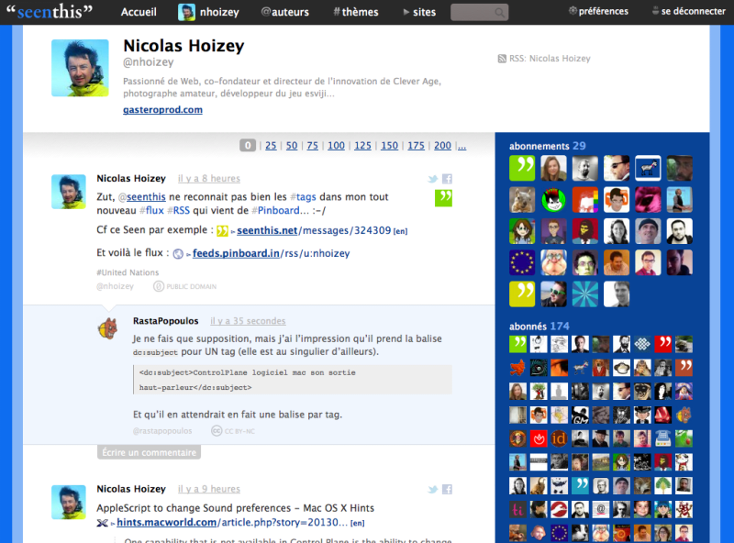Click yellow quote avatar in abonnements

pos(522,294)
